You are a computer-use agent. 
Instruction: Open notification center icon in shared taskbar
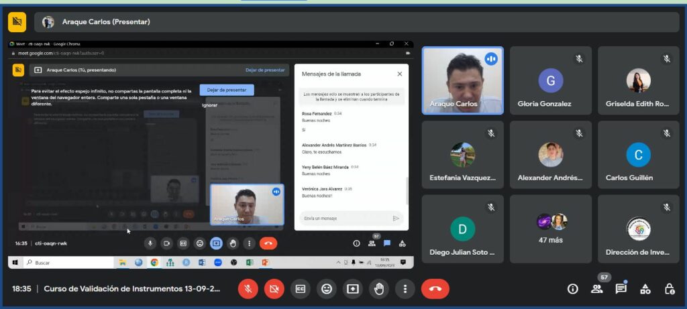pos(403,262)
